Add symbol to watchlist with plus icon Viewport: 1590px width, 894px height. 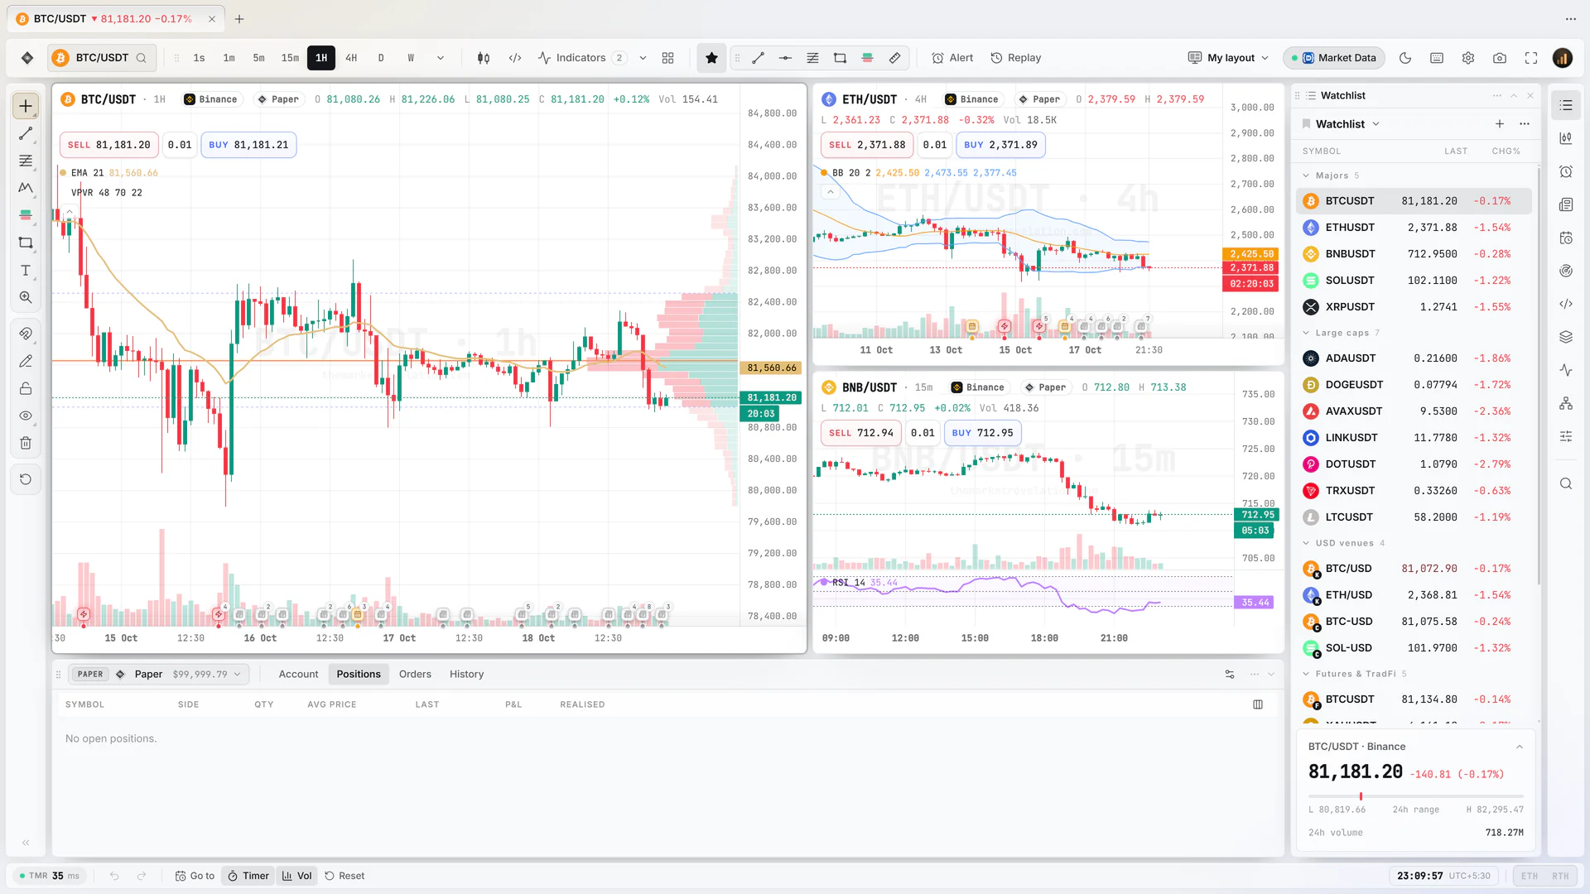[1500, 124]
